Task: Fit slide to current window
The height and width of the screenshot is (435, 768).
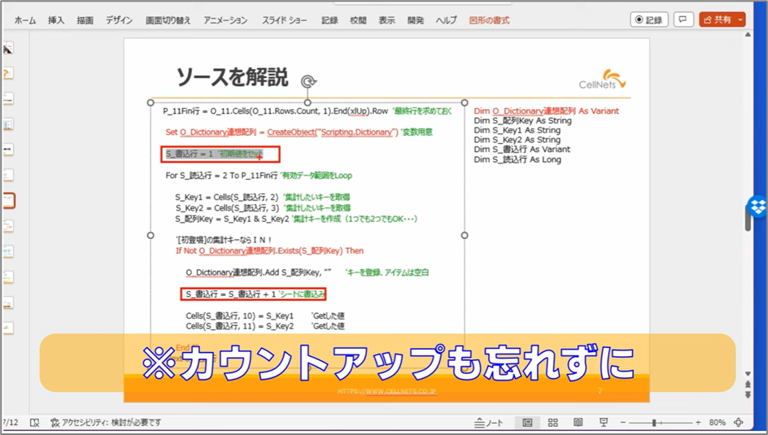Action: 739,423
